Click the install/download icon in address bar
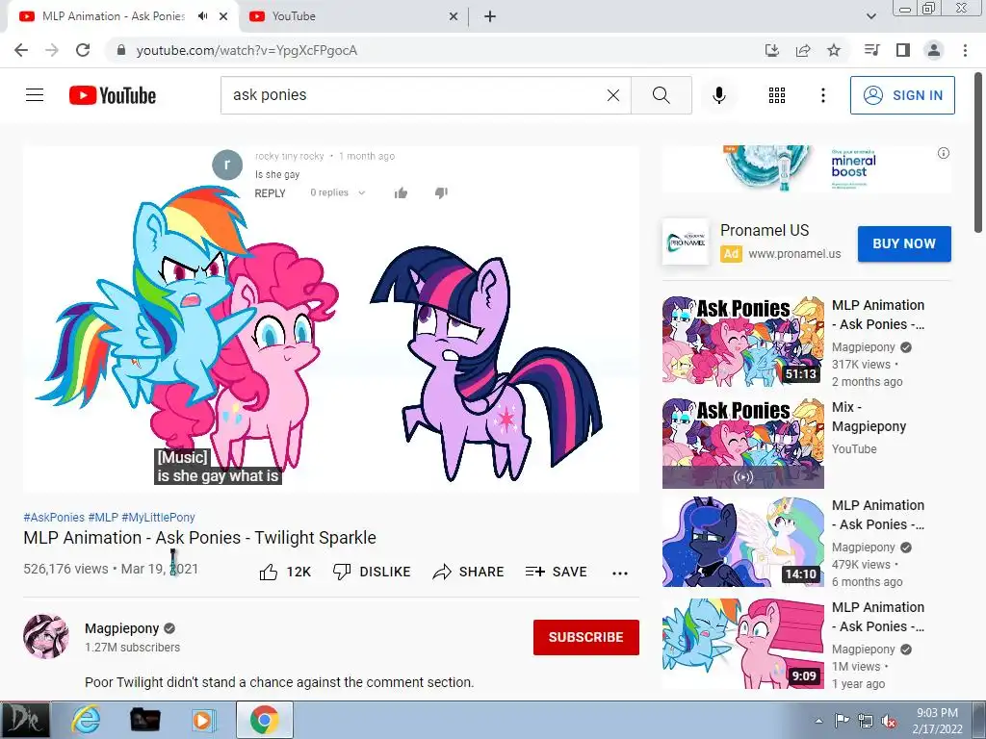986x739 pixels. pos(772,50)
